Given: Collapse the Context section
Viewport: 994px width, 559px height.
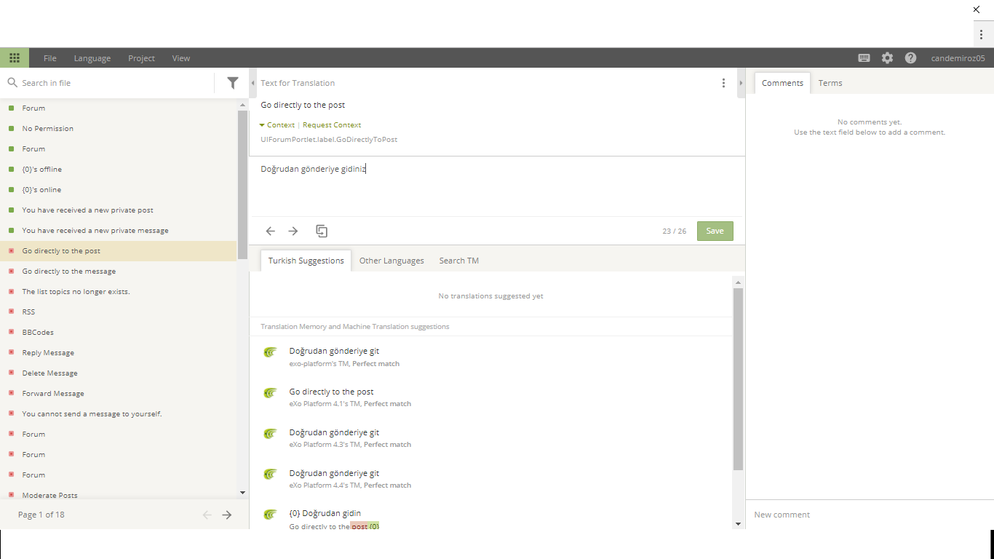Looking at the screenshot, I should (x=277, y=125).
